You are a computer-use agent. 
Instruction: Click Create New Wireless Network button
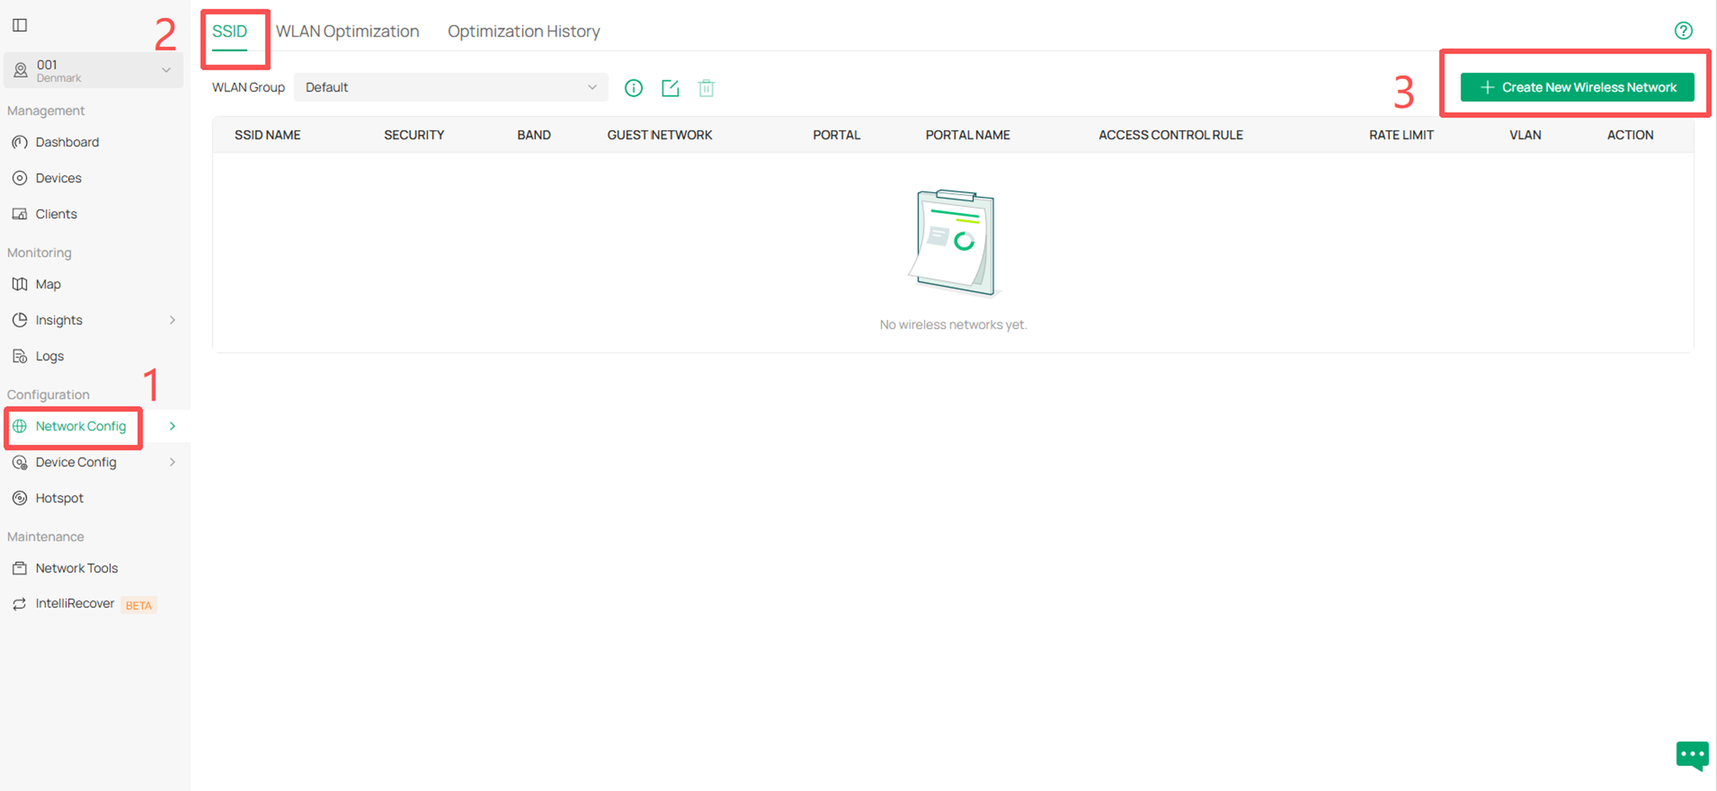coord(1577,87)
